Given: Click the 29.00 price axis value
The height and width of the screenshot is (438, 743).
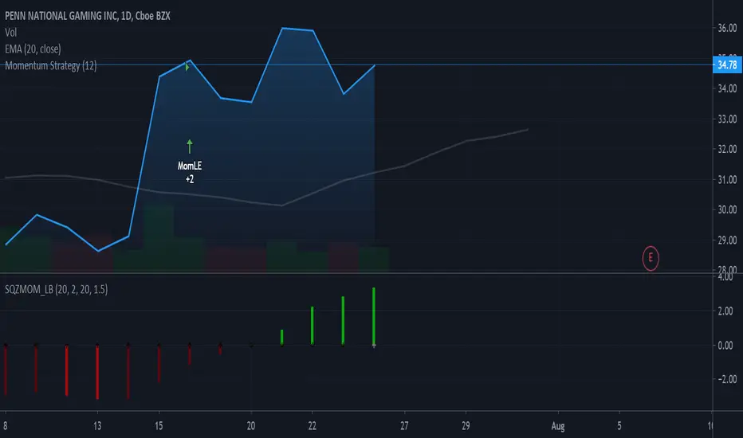Looking at the screenshot, I should coord(727,240).
